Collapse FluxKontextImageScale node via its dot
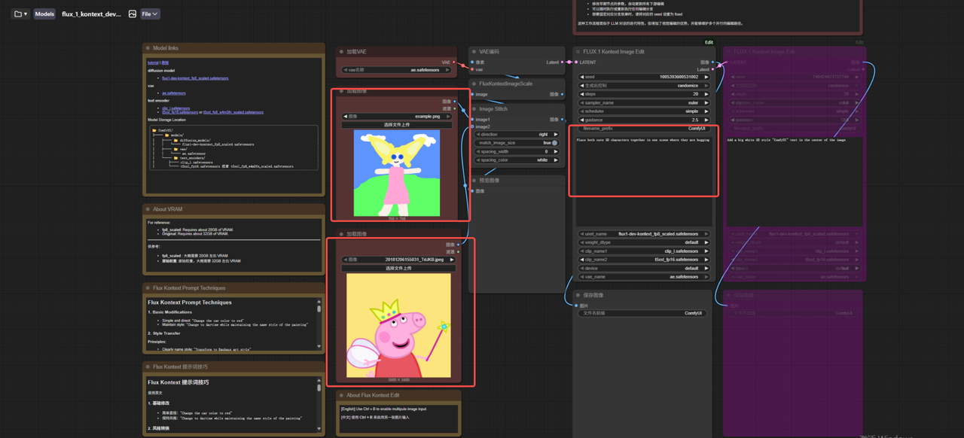The height and width of the screenshot is (438, 964). coord(474,84)
